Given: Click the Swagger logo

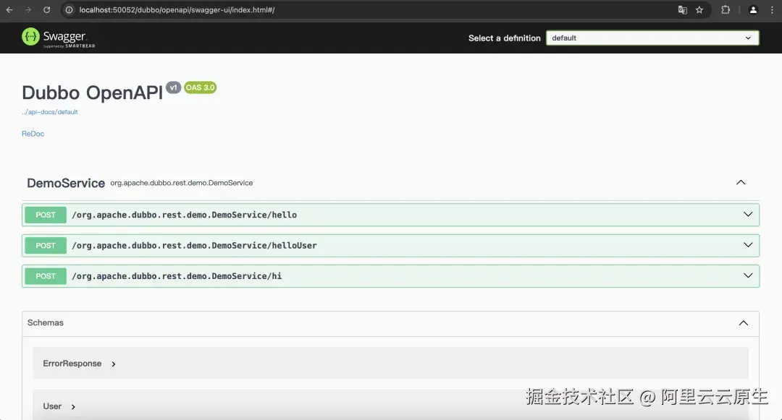Looking at the screenshot, I should 59,38.
